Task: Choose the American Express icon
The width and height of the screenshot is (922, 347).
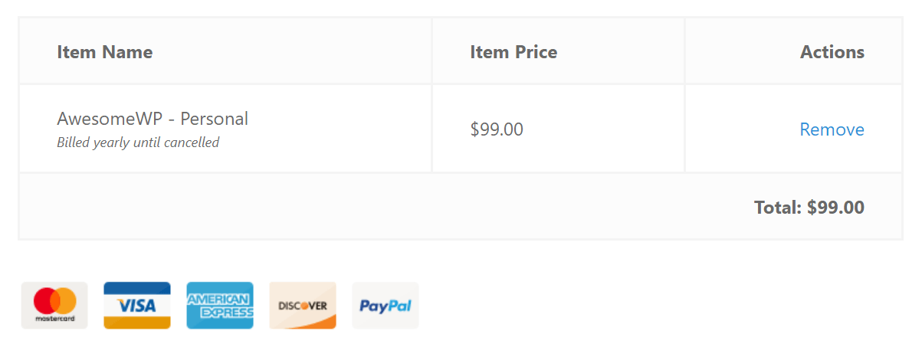Action: click(220, 306)
